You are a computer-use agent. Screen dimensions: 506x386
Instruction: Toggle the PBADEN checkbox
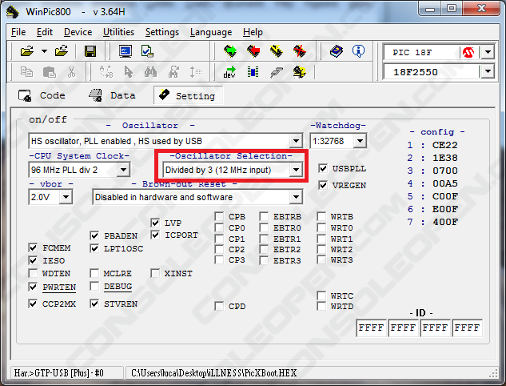pyautogui.click(x=94, y=235)
